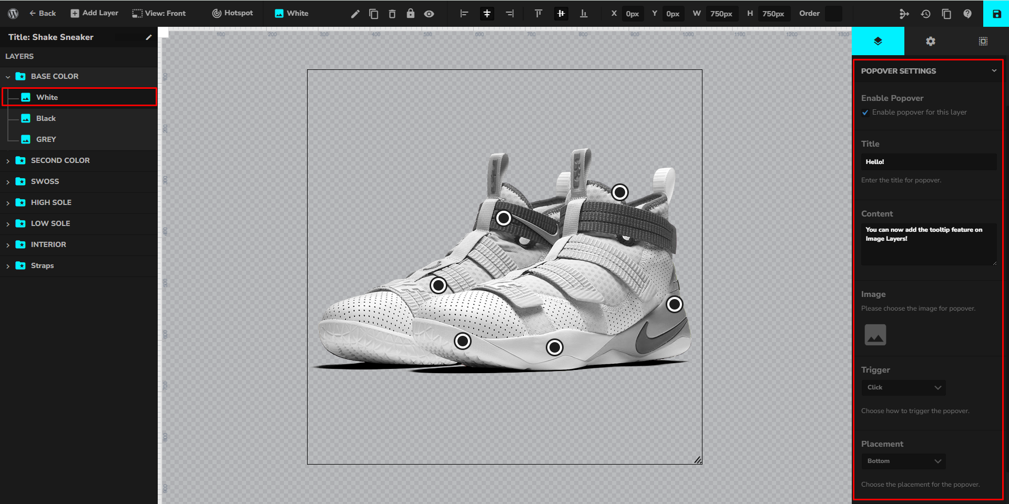
Task: Click the popover Title input field
Action: tap(929, 162)
